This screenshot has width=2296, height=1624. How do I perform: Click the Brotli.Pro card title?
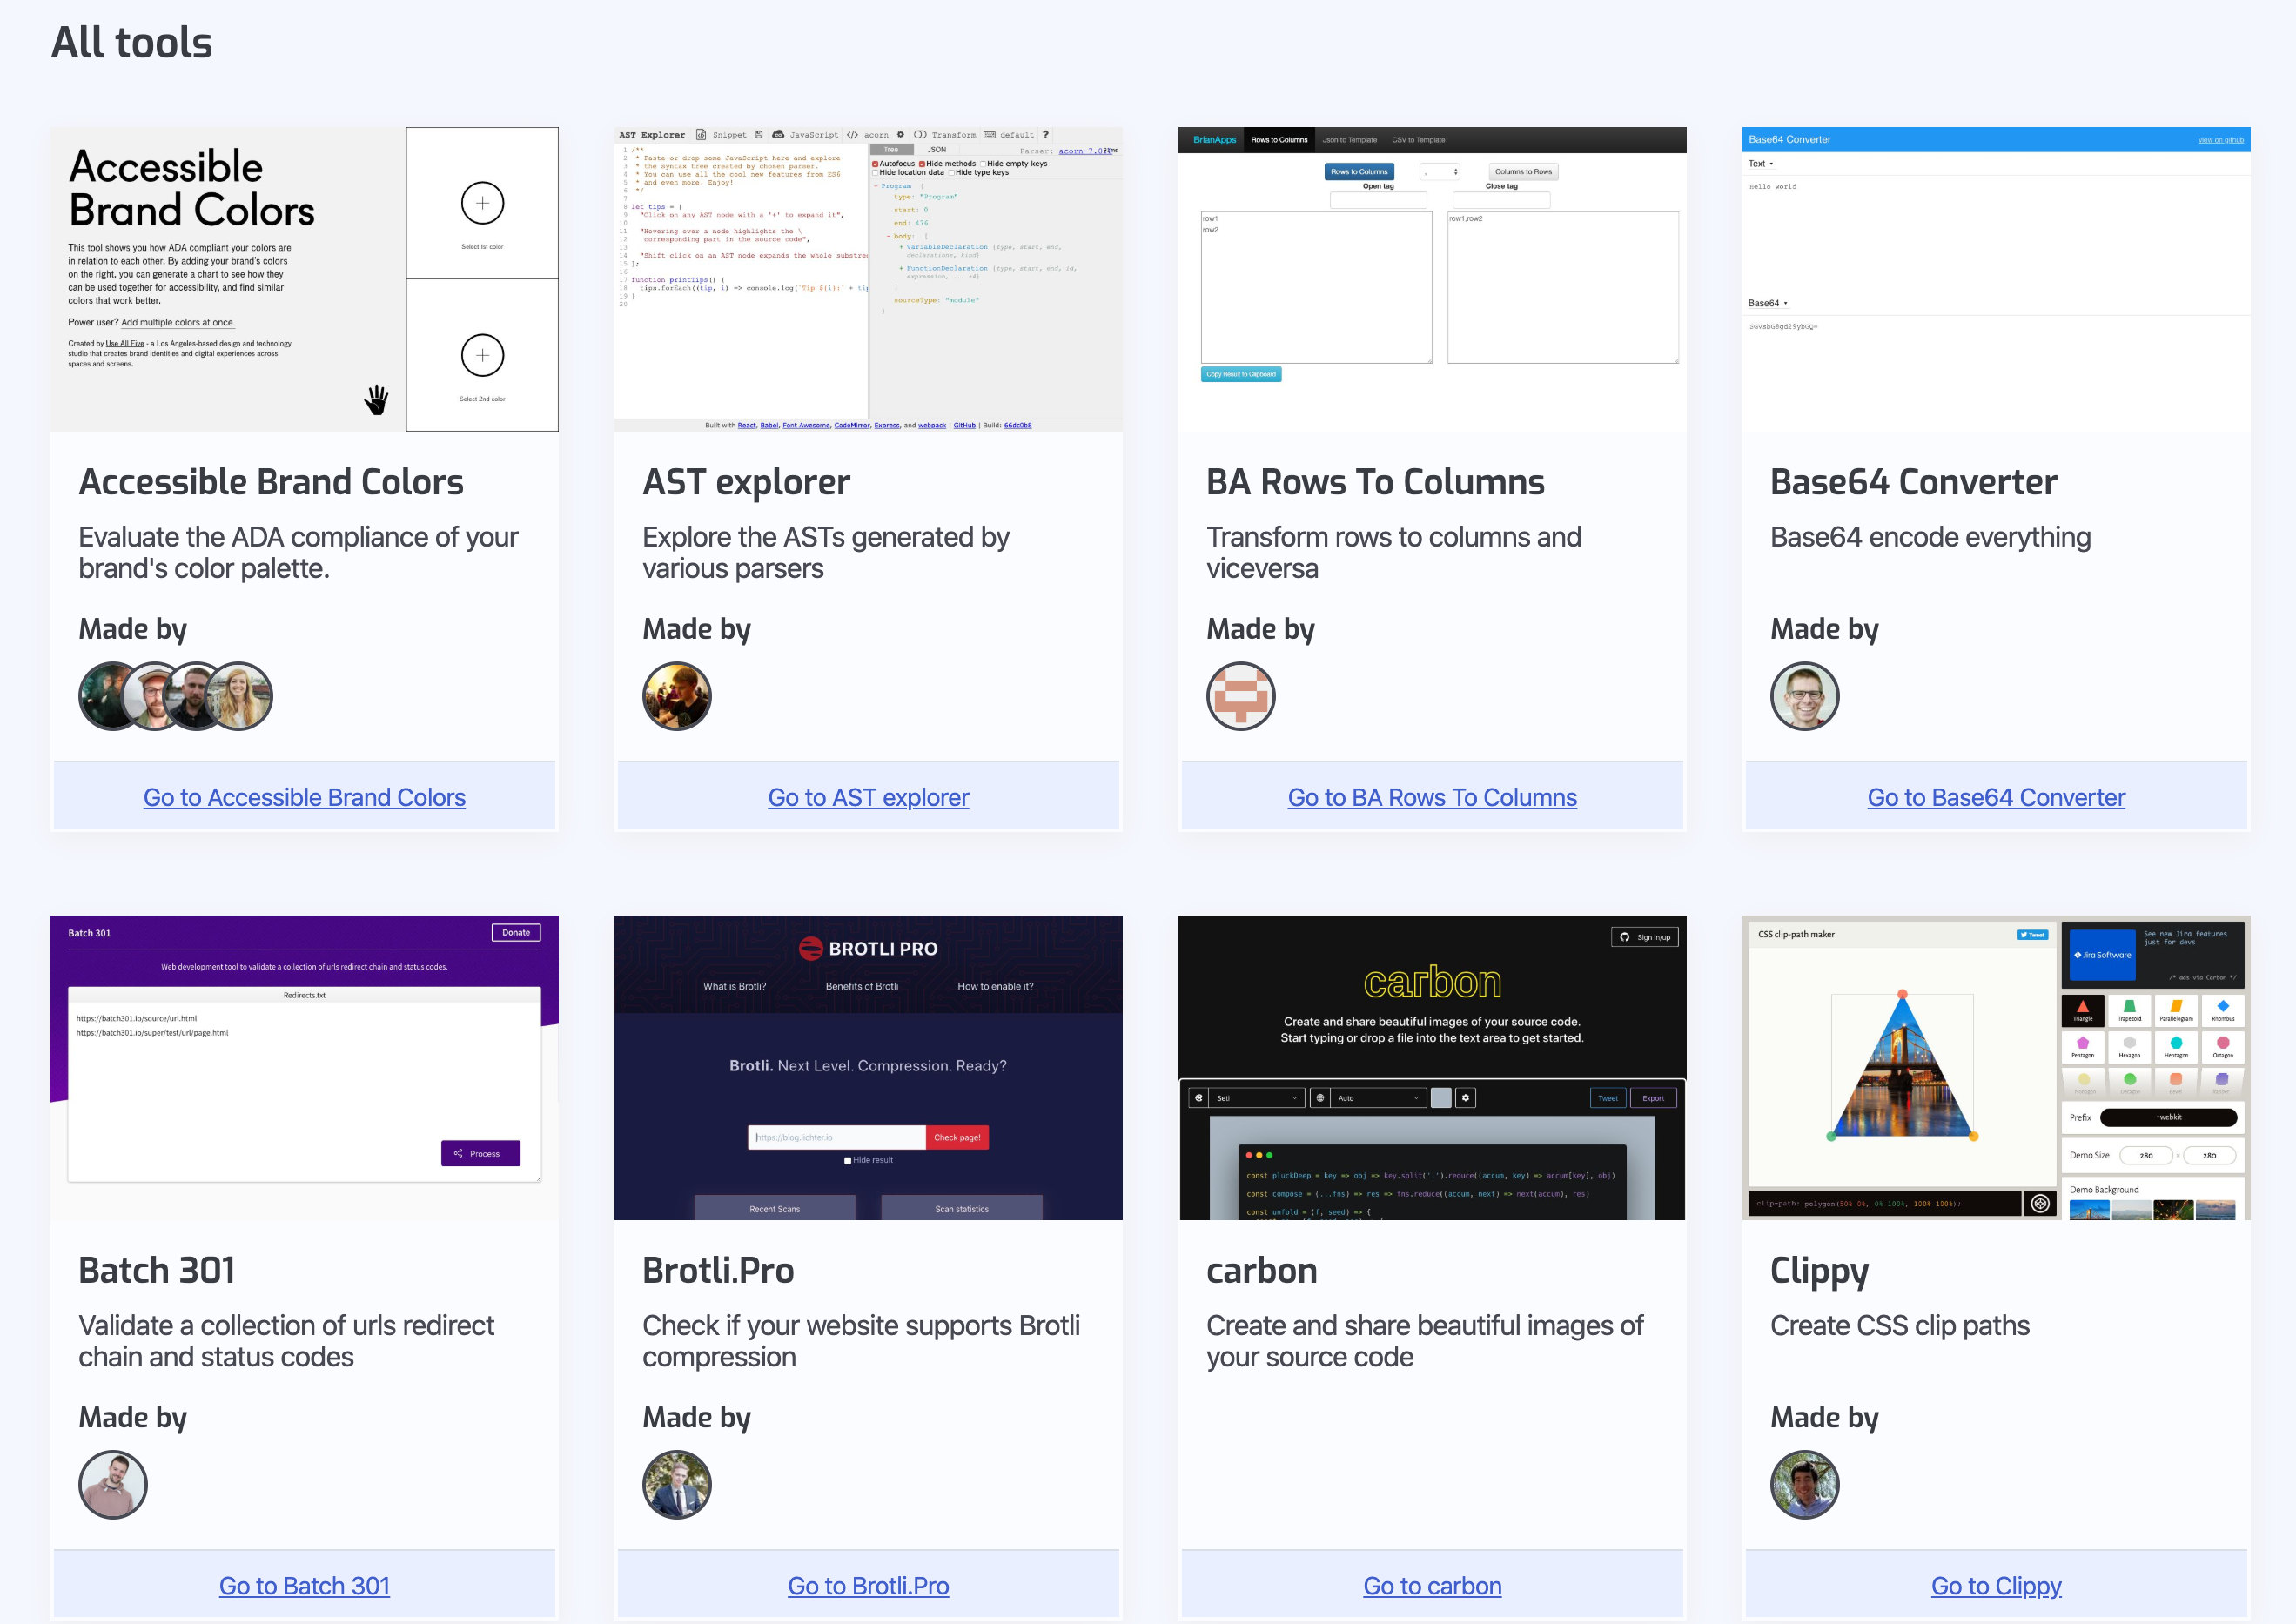pyautogui.click(x=718, y=1270)
